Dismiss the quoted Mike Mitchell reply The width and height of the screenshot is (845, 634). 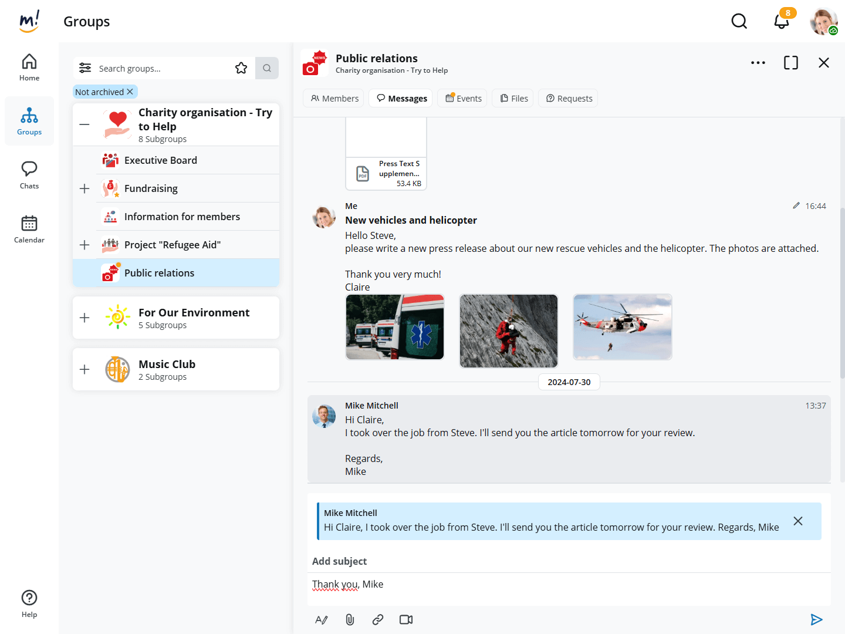pyautogui.click(x=798, y=521)
